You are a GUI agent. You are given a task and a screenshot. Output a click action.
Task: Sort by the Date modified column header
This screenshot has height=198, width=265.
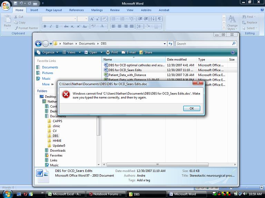click(x=181, y=59)
